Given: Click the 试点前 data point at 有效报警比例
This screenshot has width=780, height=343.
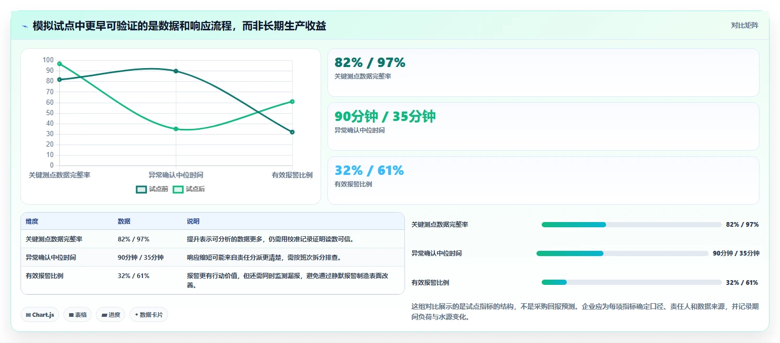Looking at the screenshot, I should tap(292, 132).
